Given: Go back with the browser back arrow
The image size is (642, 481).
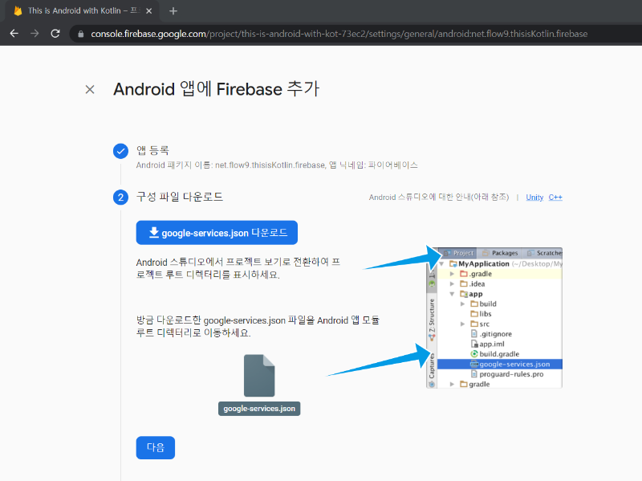Looking at the screenshot, I should [x=14, y=34].
